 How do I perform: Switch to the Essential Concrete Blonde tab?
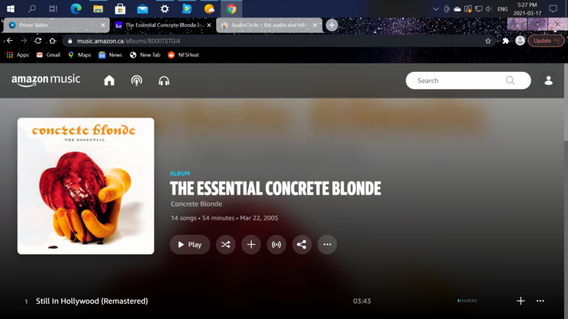pos(163,25)
